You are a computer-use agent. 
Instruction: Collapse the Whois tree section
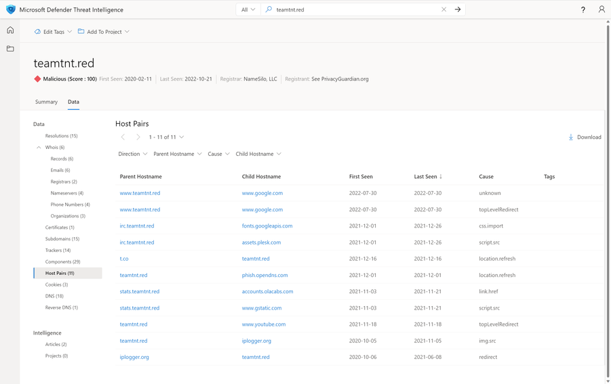(39, 147)
